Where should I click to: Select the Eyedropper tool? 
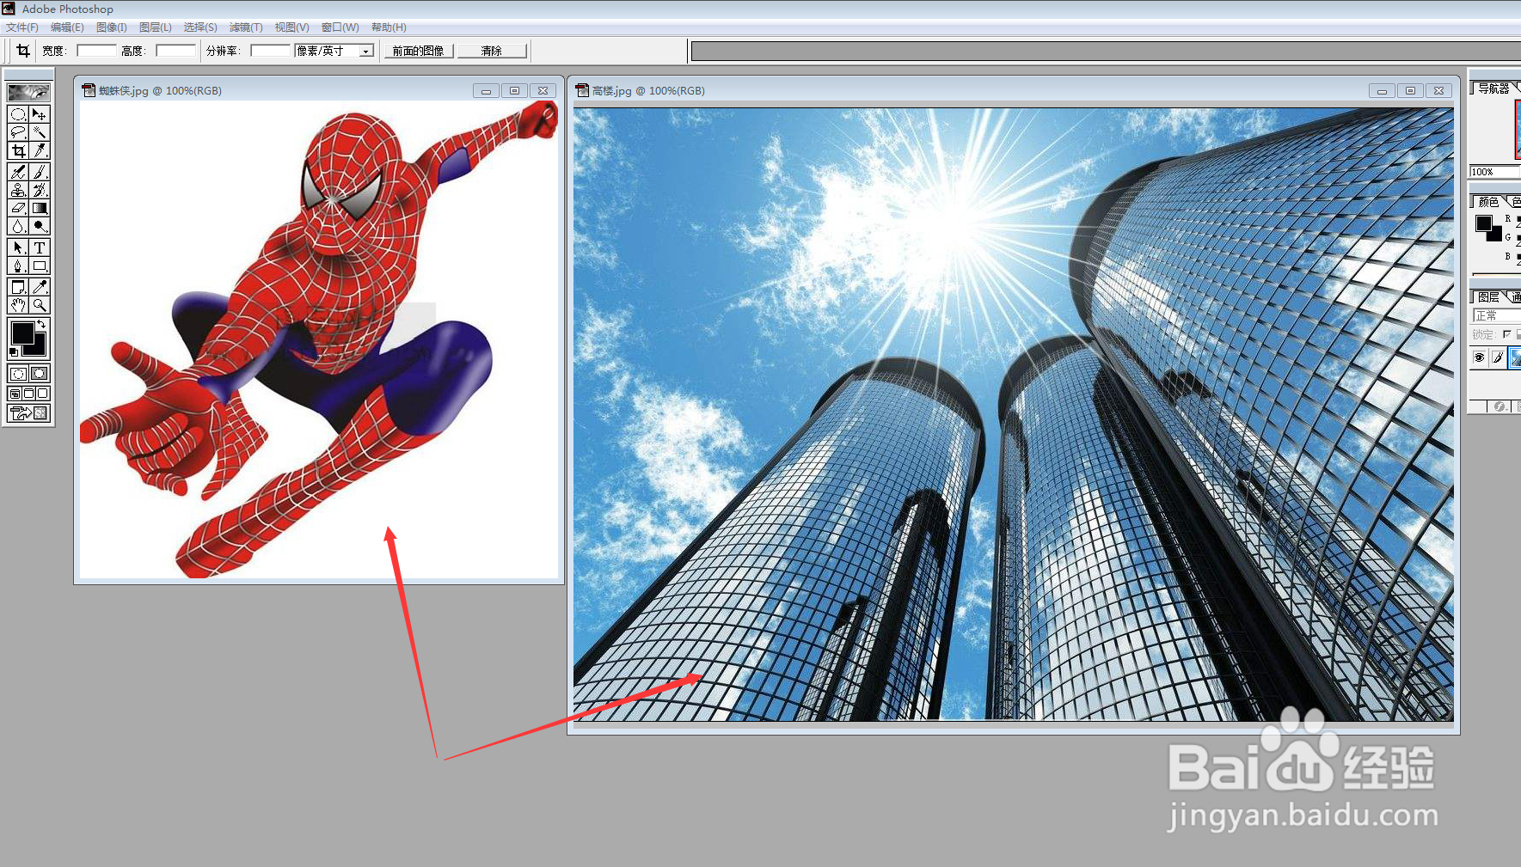[x=40, y=287]
